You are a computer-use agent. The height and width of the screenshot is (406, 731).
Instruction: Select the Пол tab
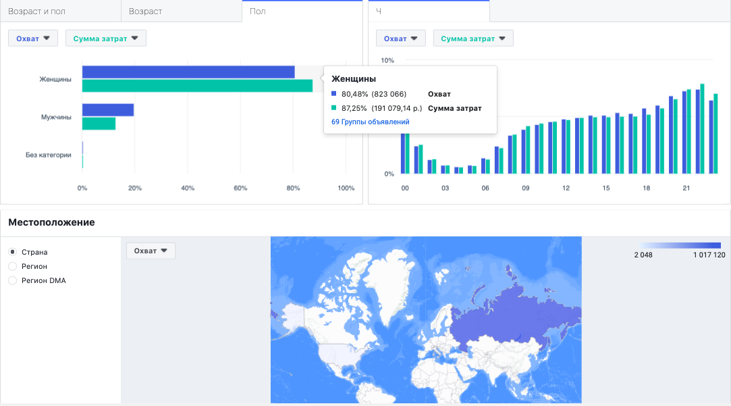[x=302, y=11]
